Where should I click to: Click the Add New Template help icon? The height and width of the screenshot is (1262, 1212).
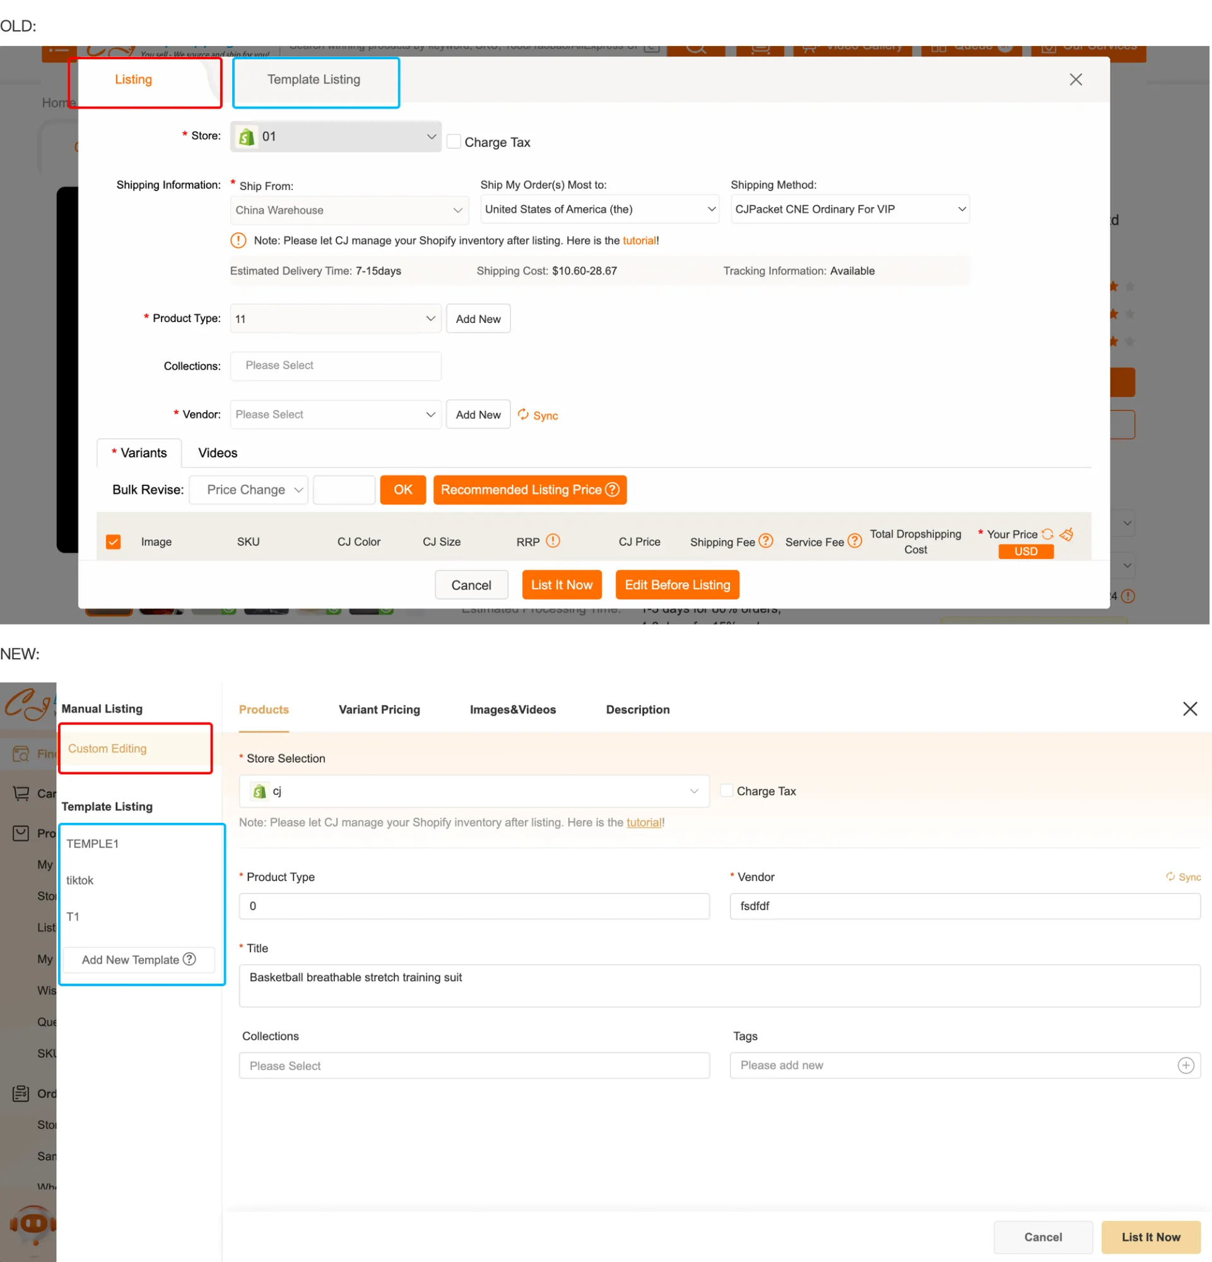pos(189,958)
